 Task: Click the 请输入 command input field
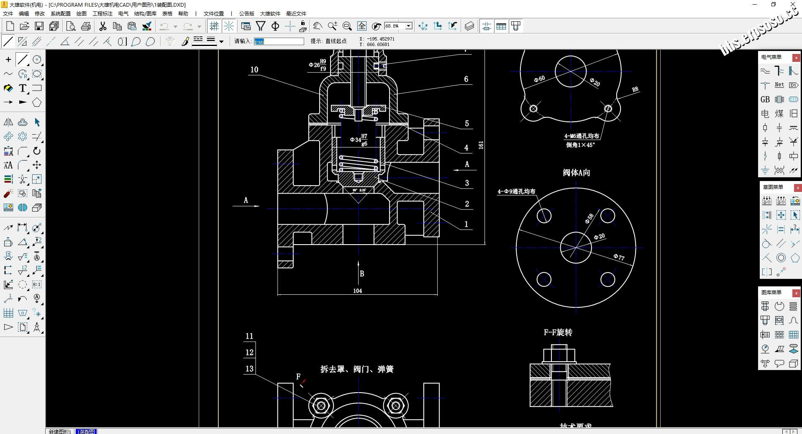click(x=279, y=41)
